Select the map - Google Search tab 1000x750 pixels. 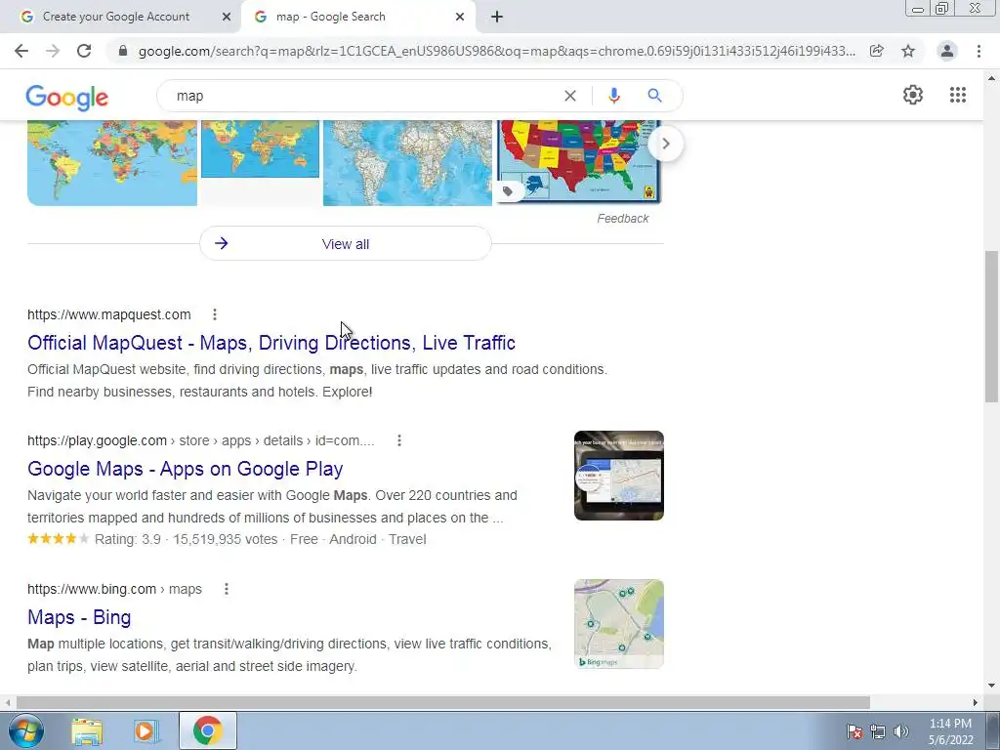tap(357, 18)
